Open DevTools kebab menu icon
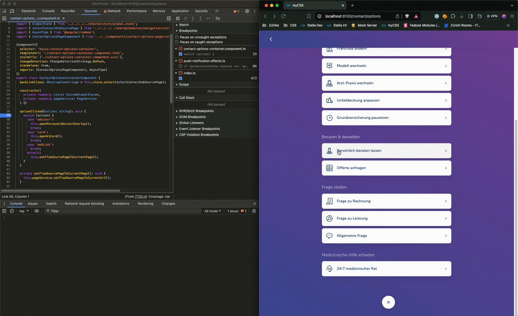Image resolution: width=518 pixels, height=316 pixels. coord(255,11)
